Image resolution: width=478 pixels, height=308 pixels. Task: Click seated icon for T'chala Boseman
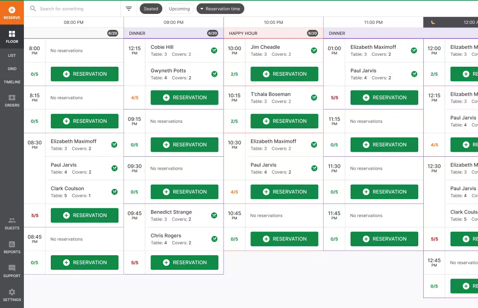[x=314, y=98]
